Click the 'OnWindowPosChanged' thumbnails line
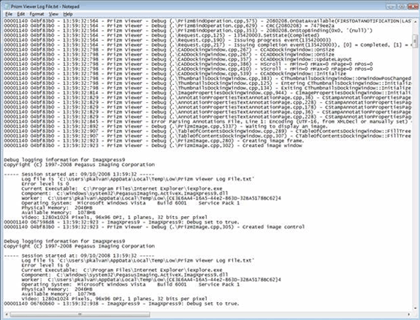 pos(207,78)
